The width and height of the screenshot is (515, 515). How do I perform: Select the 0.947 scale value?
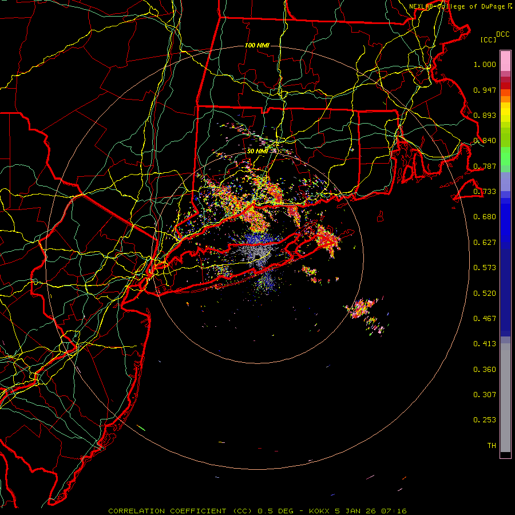(x=485, y=90)
